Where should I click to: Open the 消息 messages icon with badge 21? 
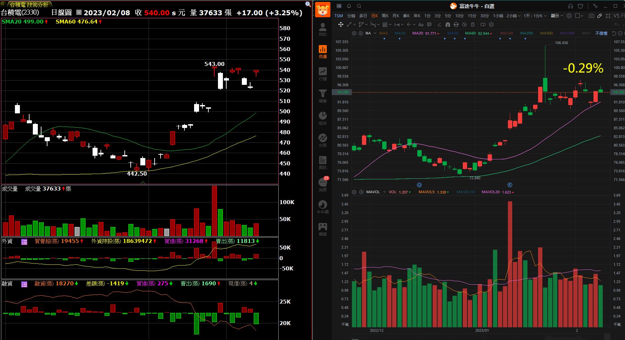[322, 185]
